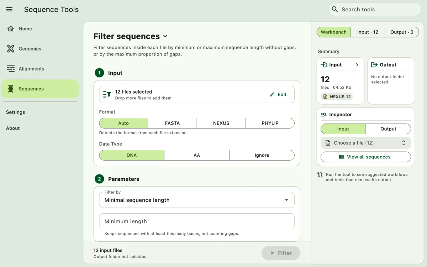The width and height of the screenshot is (427, 267).
Task: Open Sequences section
Action: pyautogui.click(x=40, y=89)
